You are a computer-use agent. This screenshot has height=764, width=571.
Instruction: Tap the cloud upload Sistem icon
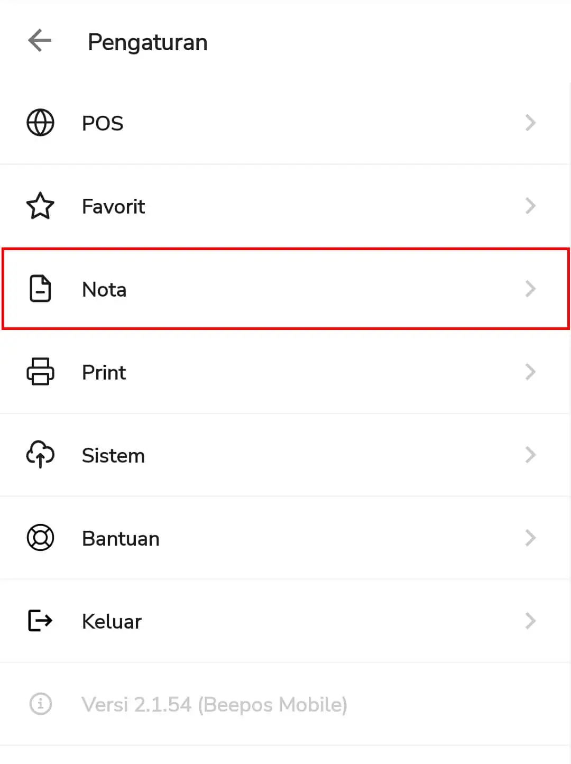(40, 455)
